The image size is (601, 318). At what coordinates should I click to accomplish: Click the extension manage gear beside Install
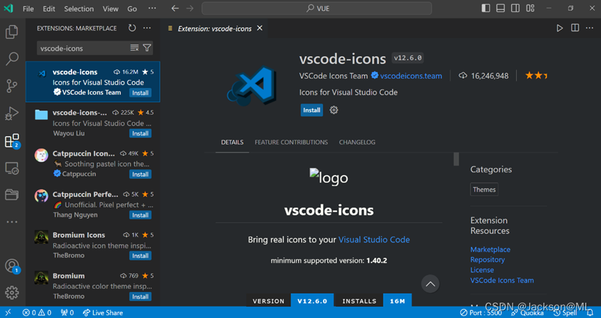(x=334, y=110)
